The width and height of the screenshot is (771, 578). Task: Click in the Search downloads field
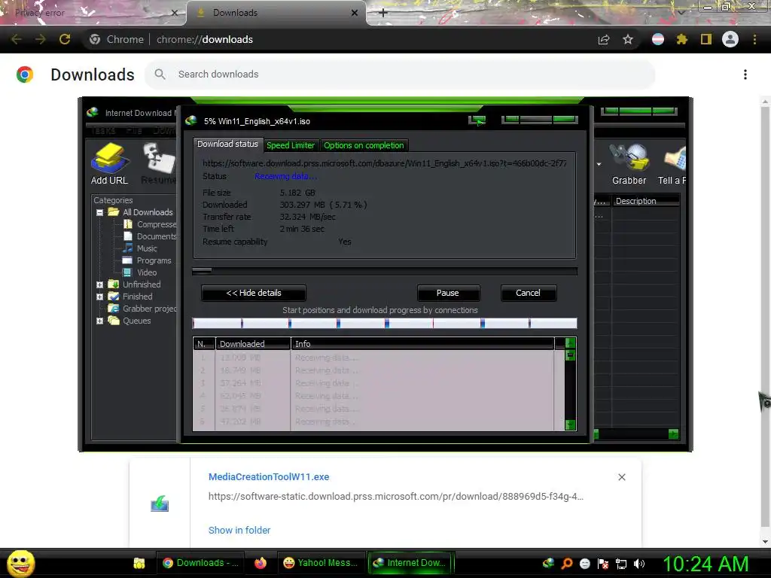coord(401,75)
